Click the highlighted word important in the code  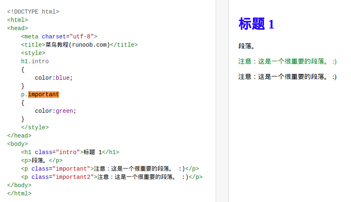[x=44, y=95]
